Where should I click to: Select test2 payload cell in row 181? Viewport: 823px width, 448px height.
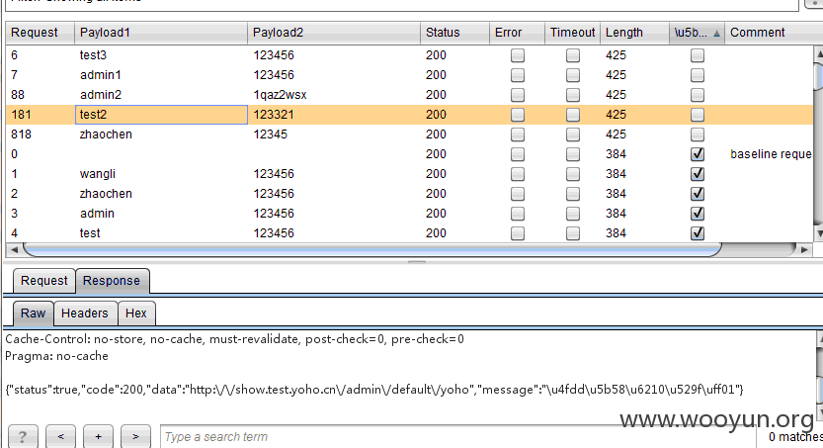161,115
